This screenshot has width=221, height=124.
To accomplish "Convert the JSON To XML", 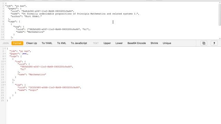I will (x=61, y=43).
